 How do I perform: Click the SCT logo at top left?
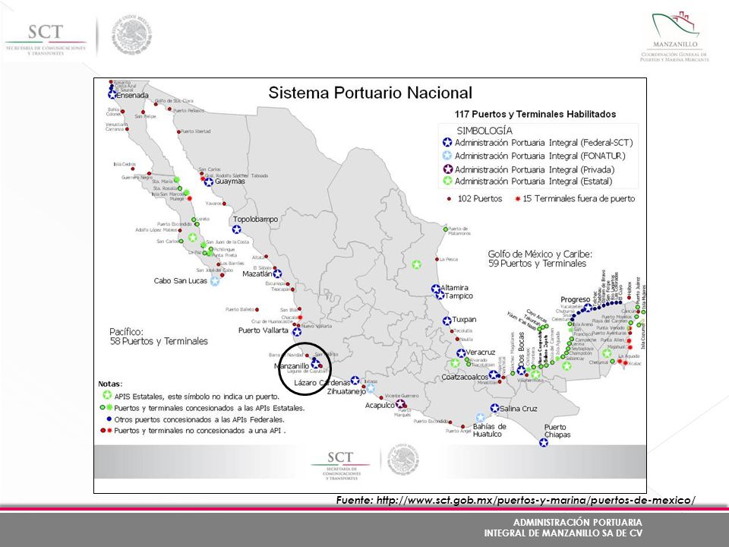click(x=46, y=40)
